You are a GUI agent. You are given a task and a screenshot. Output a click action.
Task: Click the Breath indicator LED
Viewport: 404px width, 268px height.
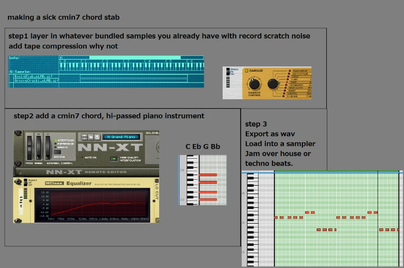pyautogui.click(x=56, y=148)
